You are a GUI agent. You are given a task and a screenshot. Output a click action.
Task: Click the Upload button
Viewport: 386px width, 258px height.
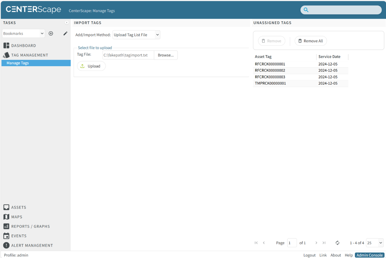pos(91,66)
